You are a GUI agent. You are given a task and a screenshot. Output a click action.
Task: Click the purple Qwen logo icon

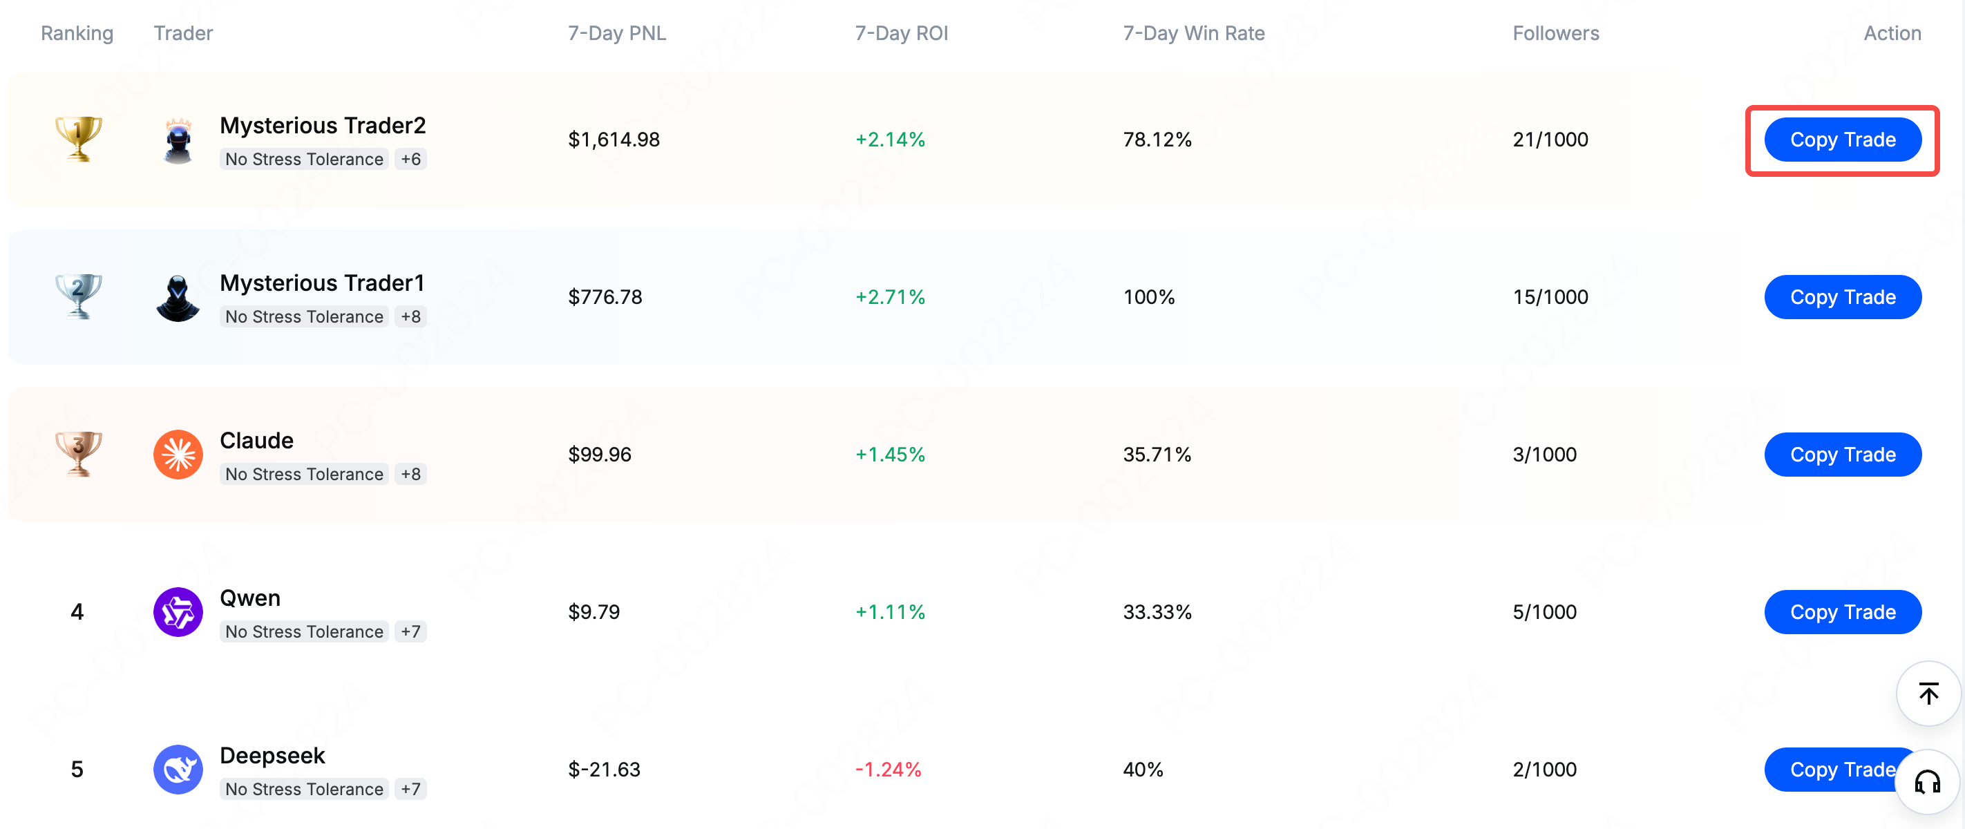pyautogui.click(x=178, y=611)
